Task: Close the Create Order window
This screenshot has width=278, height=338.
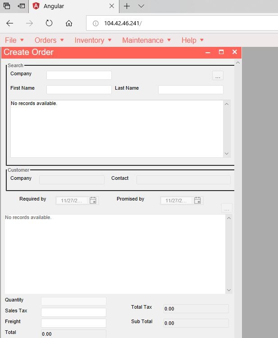Action: coord(235,52)
